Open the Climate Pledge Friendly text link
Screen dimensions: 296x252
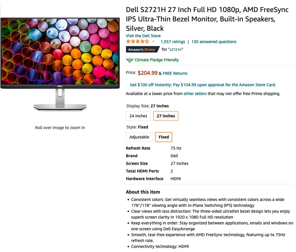pyautogui.click(x=157, y=60)
